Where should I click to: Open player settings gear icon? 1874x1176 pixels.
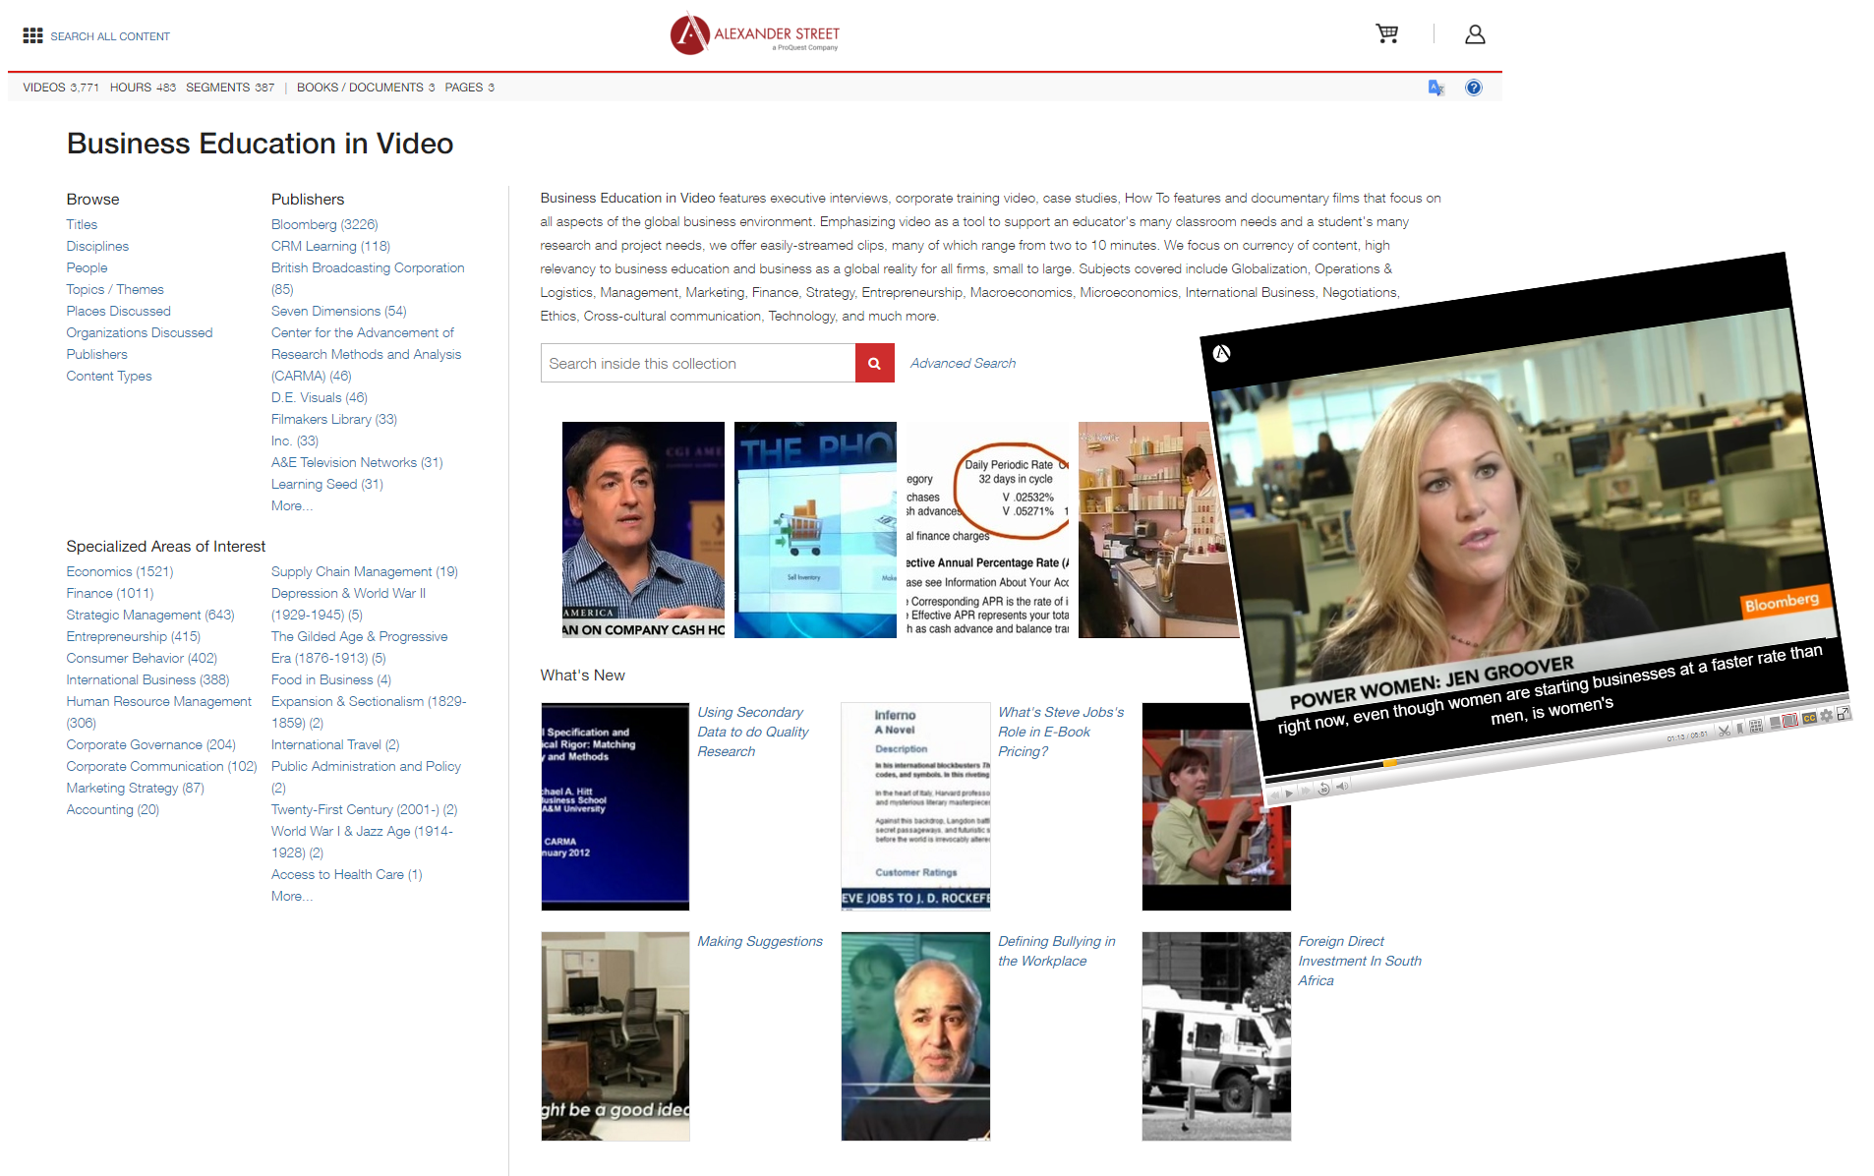point(1826,716)
